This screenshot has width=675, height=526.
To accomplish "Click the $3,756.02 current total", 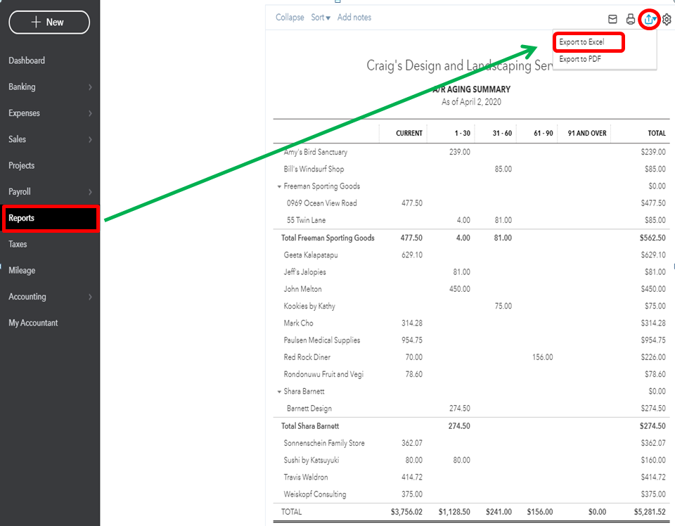I will point(406,512).
